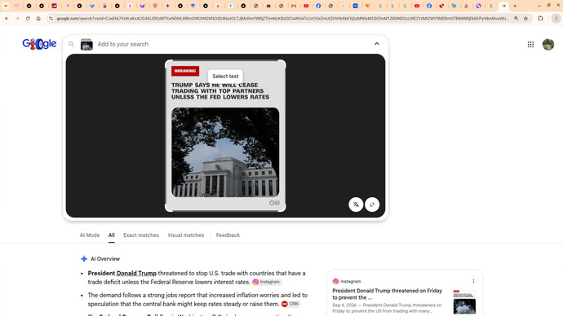Switch to the Gmail tab
Image resolution: width=563 pixels, height=316 pixels.
point(294,6)
